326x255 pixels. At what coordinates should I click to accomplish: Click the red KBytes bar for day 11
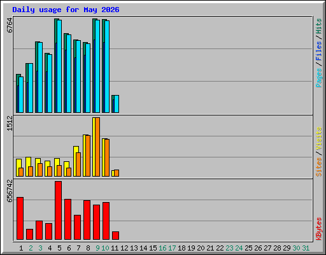coord(116,236)
